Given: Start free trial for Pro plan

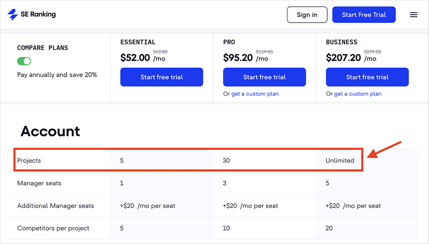Looking at the screenshot, I should click(x=265, y=77).
